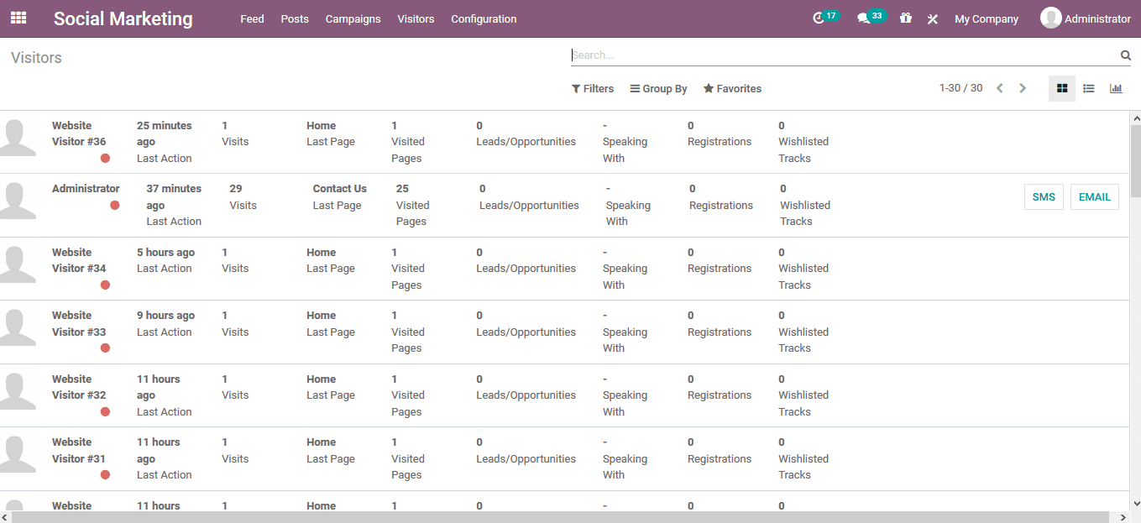1141x523 pixels.
Task: Click the 1-30 / 30 pager counter
Action: (x=960, y=88)
